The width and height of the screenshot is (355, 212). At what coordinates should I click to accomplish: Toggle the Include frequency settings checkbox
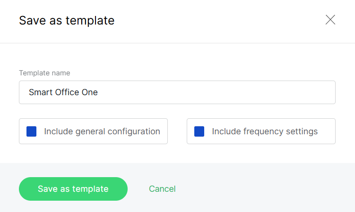(199, 131)
